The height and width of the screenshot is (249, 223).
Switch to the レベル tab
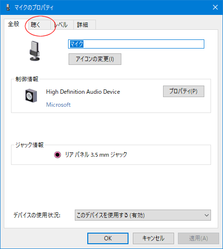click(62, 25)
